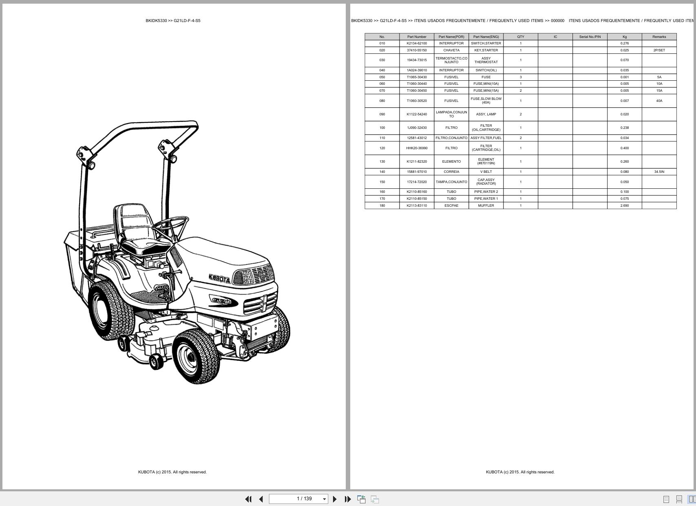Switch to single page view

[666, 499]
